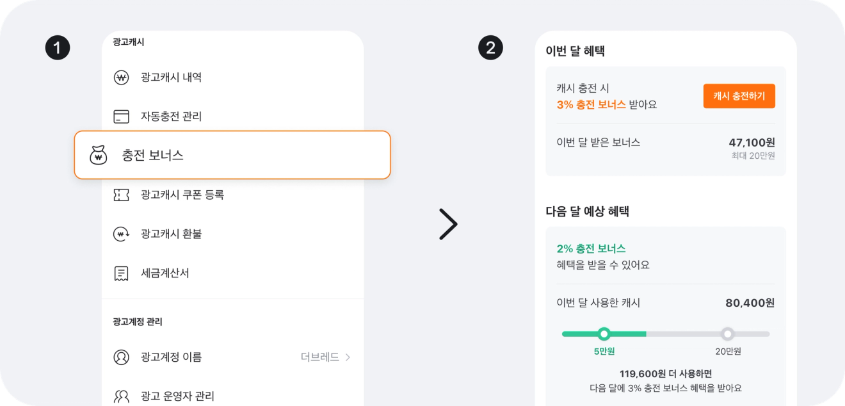Click the 47,100원 bonus amount

click(753, 142)
